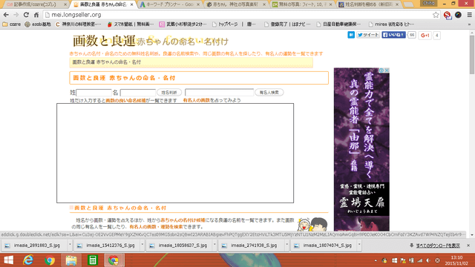
Task: Open dropdown for imasia_18074074_S.jpg download
Action: click(x=359, y=245)
